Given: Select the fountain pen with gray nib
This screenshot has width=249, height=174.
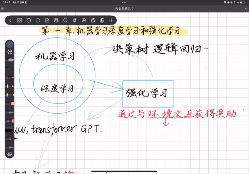Looking at the screenshot, I should click(x=10, y=60).
